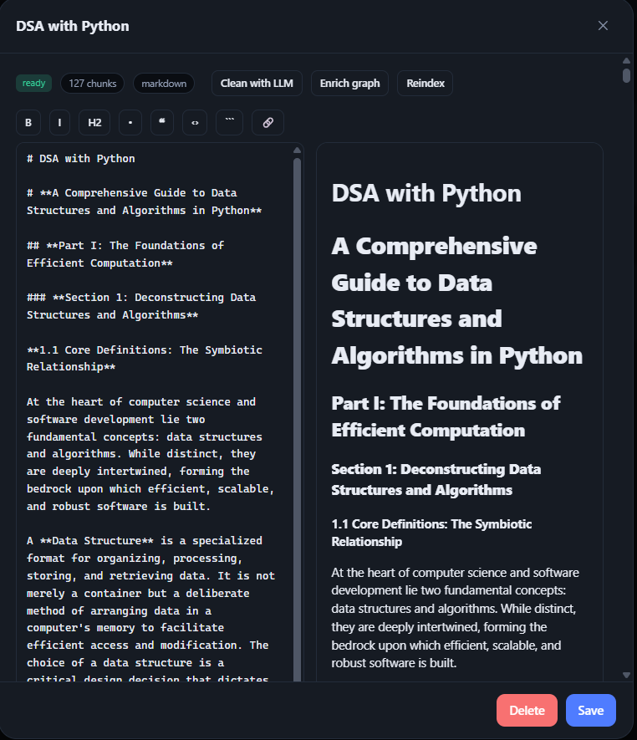Insert code block with triple-backtick icon
Image resolution: width=637 pixels, height=740 pixels.
tap(229, 123)
